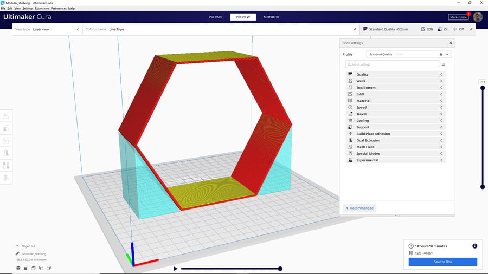Select the Support Blocker tool

tap(6, 178)
